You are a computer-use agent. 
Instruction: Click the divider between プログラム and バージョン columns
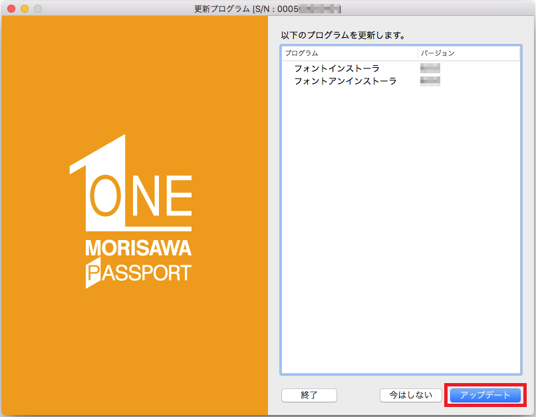[x=418, y=53]
